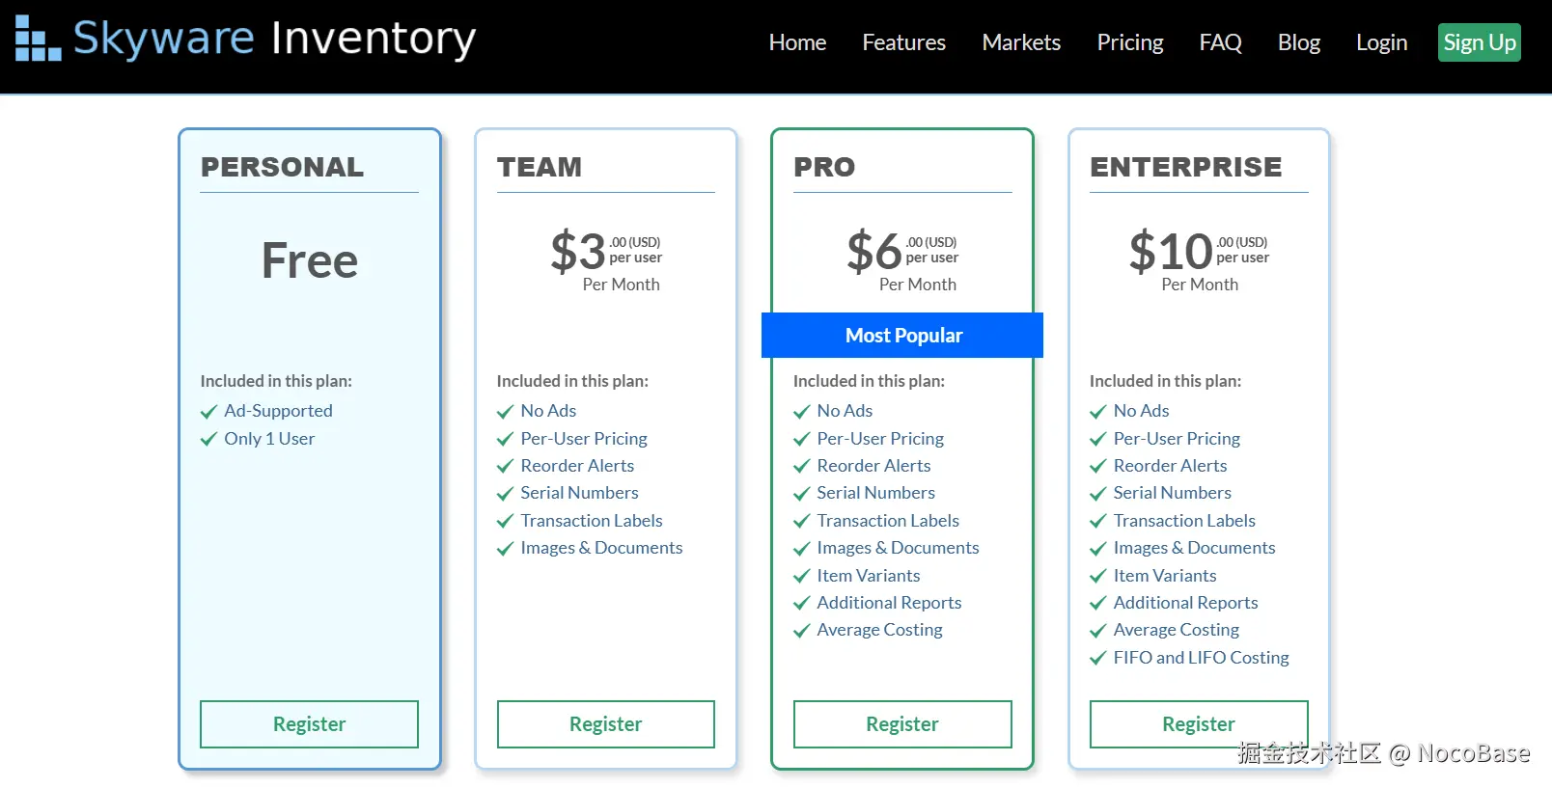1552x788 pixels.
Task: Click the checkmark beside Serial Numbers in Team plan
Action: (x=505, y=493)
